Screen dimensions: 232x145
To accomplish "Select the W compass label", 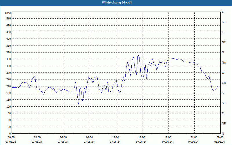I will pyautogui.click(x=223, y=73).
